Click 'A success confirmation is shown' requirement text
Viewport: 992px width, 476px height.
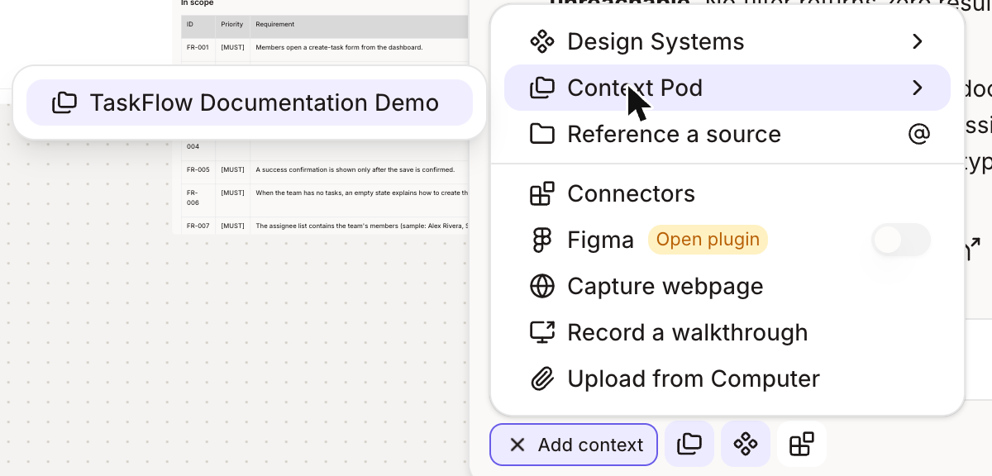(x=355, y=169)
